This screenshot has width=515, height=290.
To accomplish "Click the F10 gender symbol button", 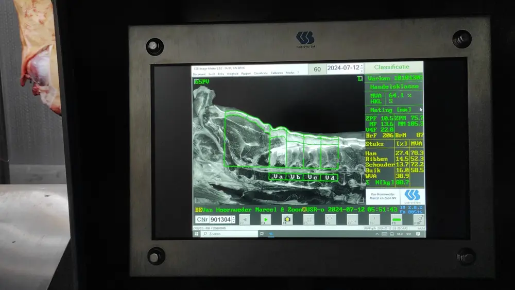I will [x=419, y=219].
